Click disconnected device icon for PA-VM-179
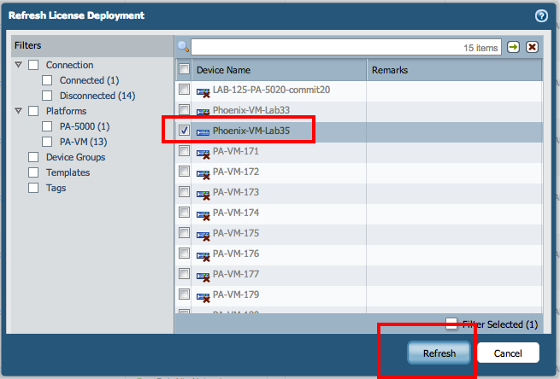 (x=203, y=297)
